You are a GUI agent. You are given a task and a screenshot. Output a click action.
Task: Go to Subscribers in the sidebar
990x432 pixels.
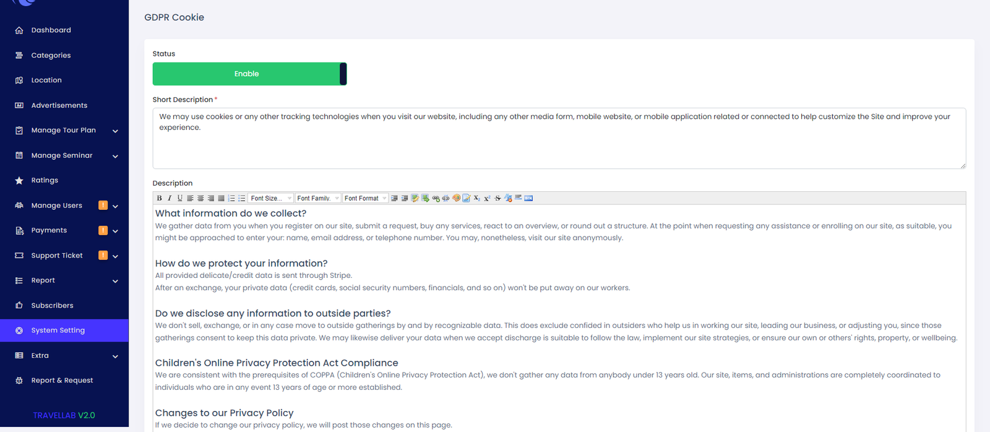(52, 306)
